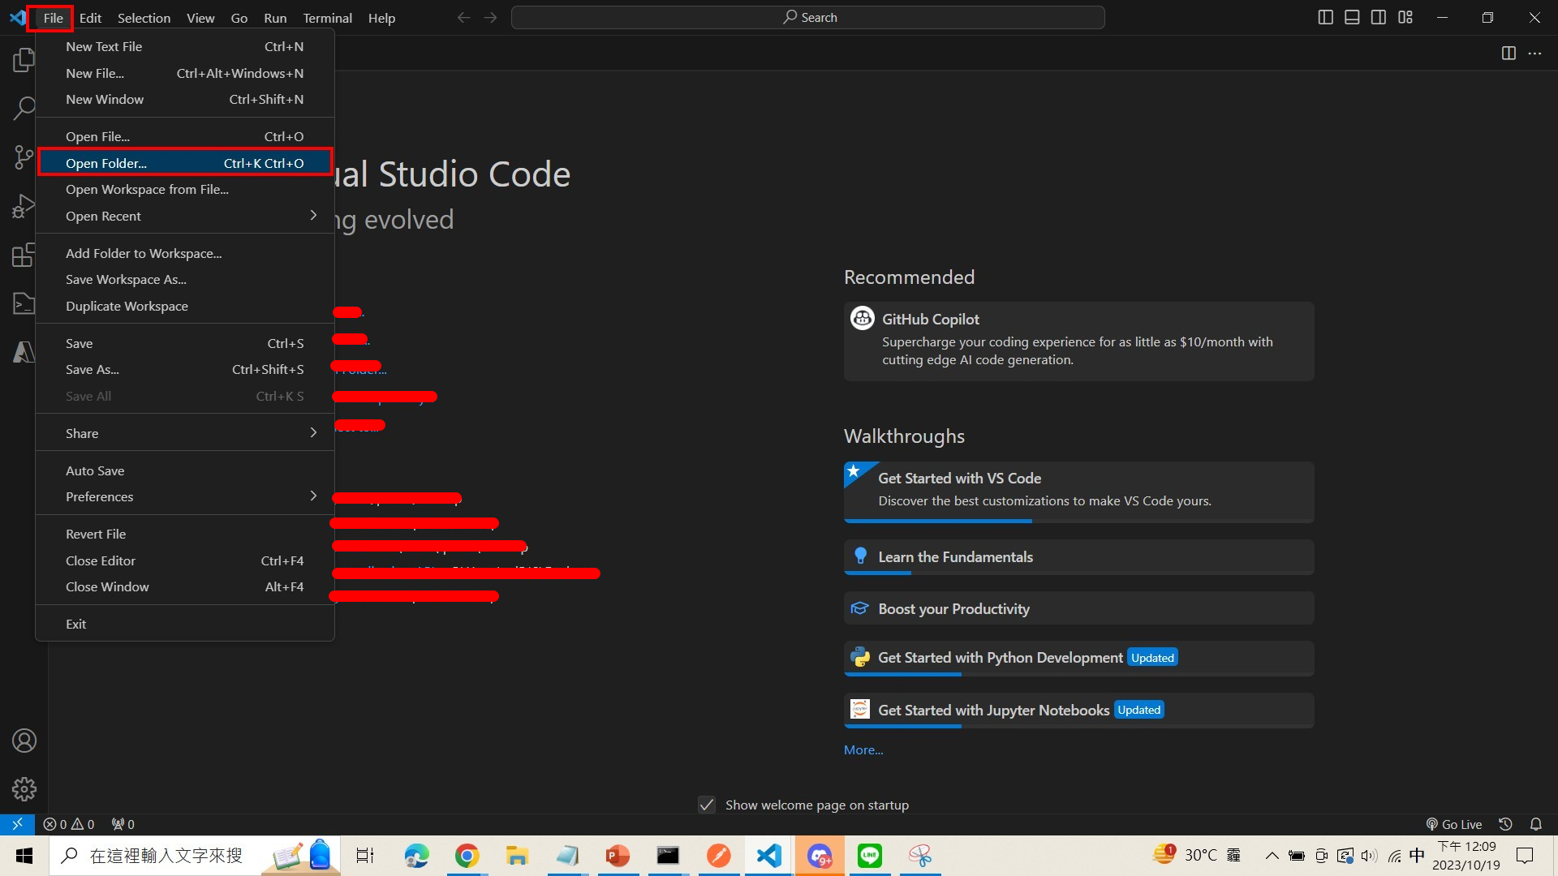
Task: Open remote window indicator in status bar
Action: coord(17,824)
